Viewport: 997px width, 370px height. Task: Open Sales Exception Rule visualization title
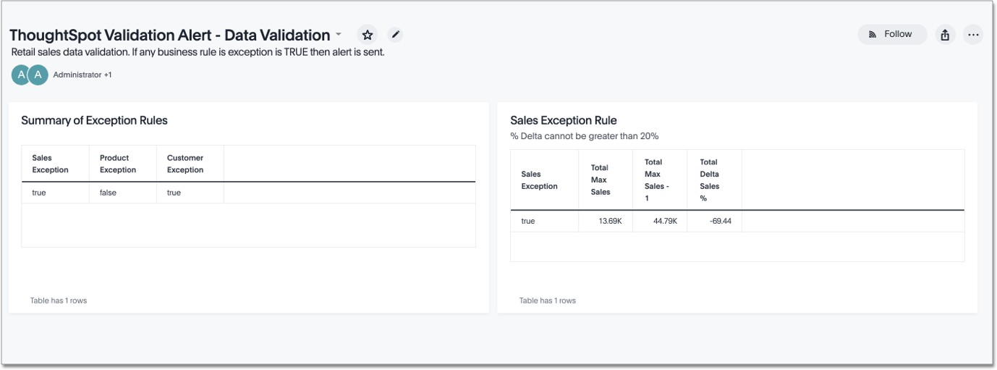[563, 121]
